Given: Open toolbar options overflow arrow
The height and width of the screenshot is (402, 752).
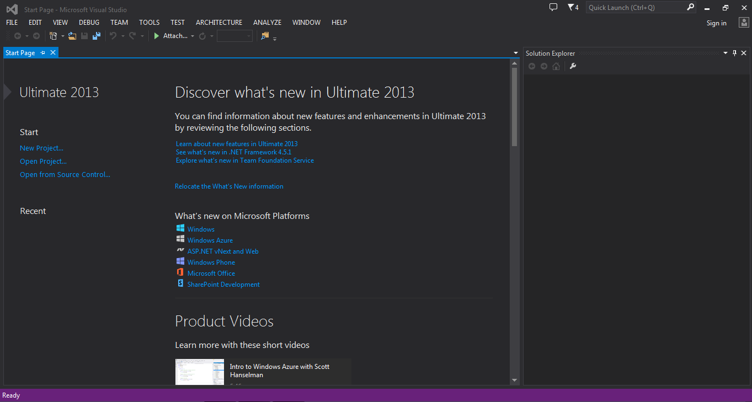Looking at the screenshot, I should (275, 38).
